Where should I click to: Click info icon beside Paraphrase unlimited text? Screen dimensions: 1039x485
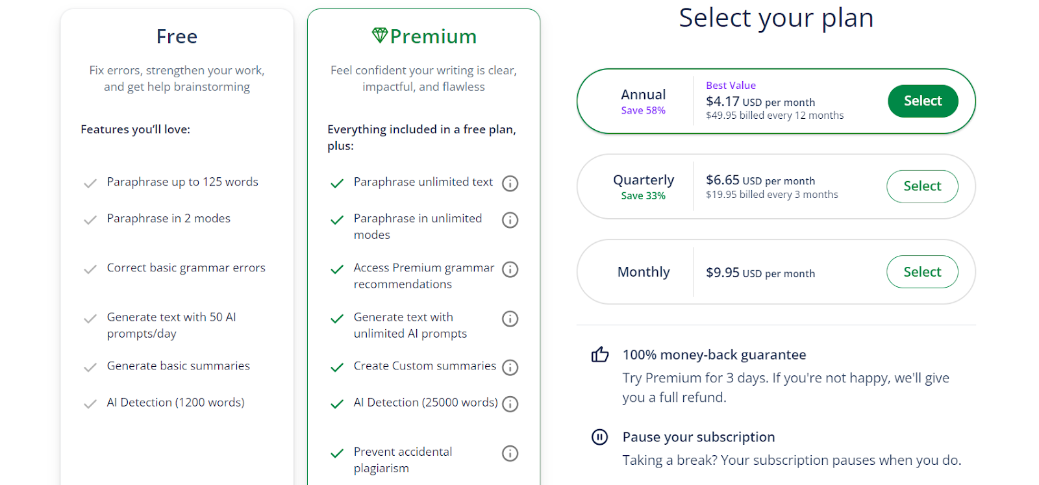pyautogui.click(x=510, y=184)
